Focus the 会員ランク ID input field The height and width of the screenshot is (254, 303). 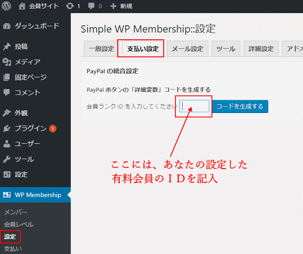click(x=194, y=106)
